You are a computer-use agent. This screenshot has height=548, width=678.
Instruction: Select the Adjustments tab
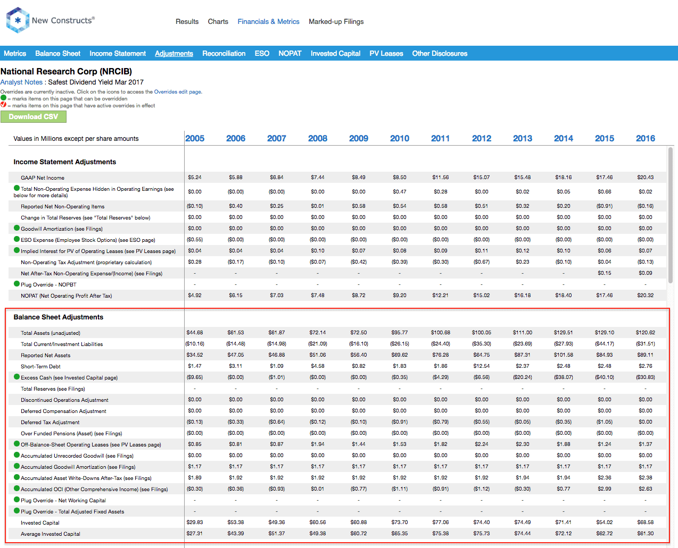pyautogui.click(x=174, y=54)
